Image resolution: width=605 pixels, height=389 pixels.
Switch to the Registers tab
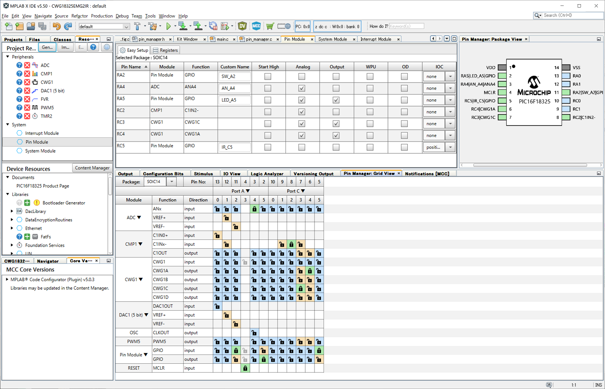coord(165,50)
